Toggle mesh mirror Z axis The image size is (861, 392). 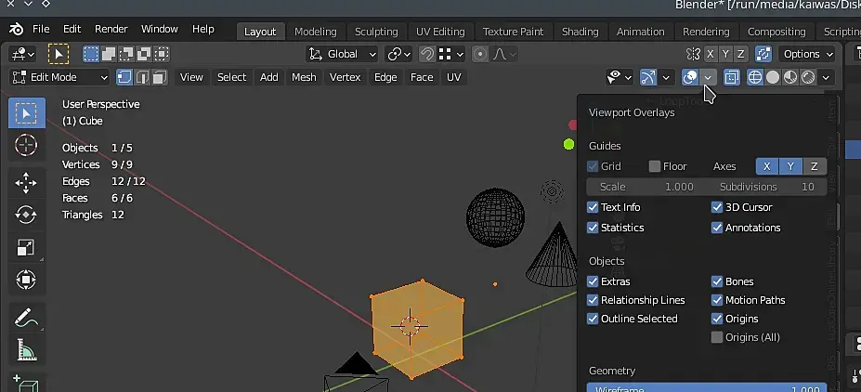[741, 54]
